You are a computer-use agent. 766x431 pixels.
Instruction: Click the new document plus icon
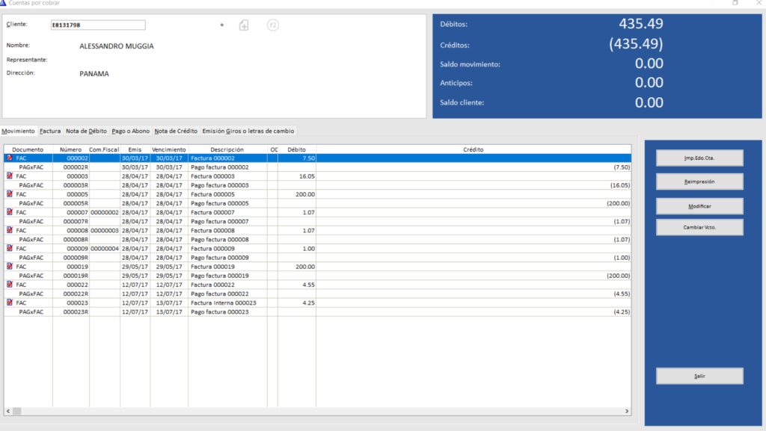tap(244, 25)
